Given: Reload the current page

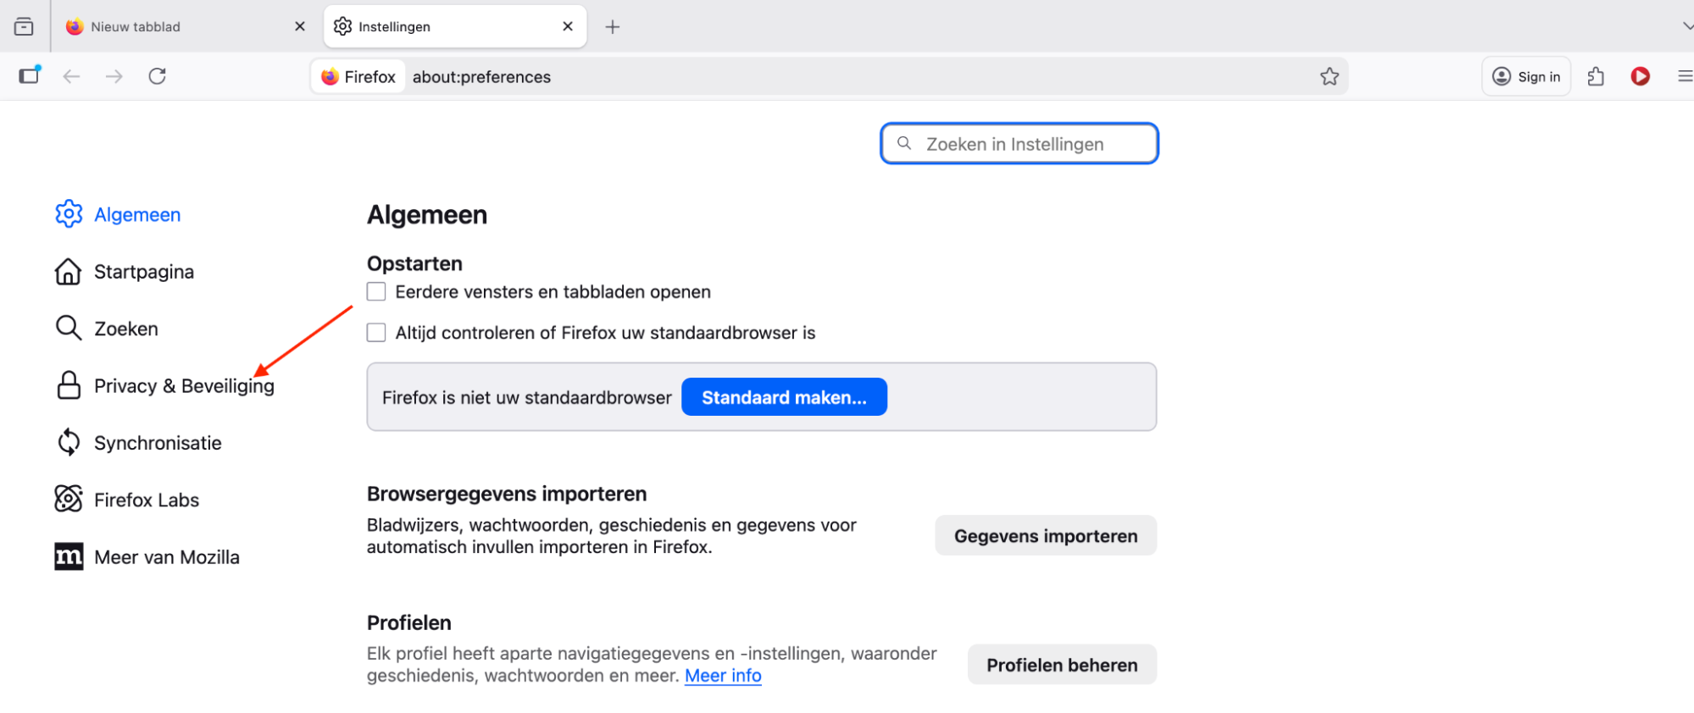Looking at the screenshot, I should coord(158,75).
